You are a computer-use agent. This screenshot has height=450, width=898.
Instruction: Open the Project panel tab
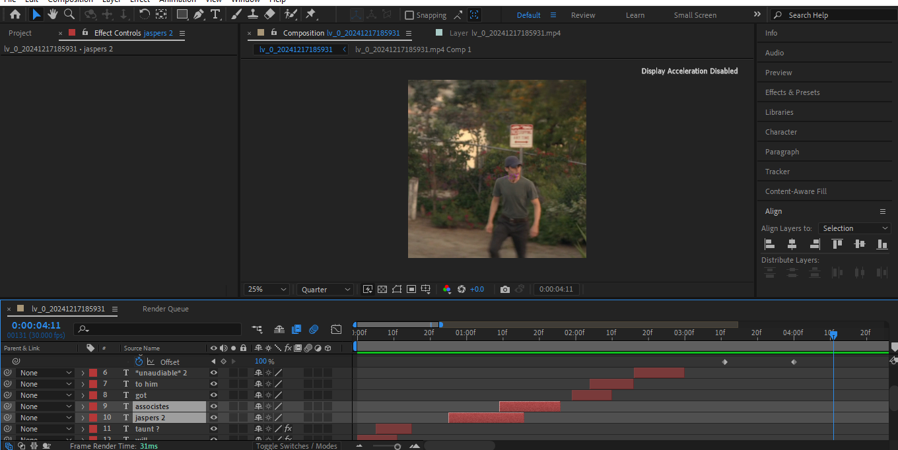click(20, 33)
